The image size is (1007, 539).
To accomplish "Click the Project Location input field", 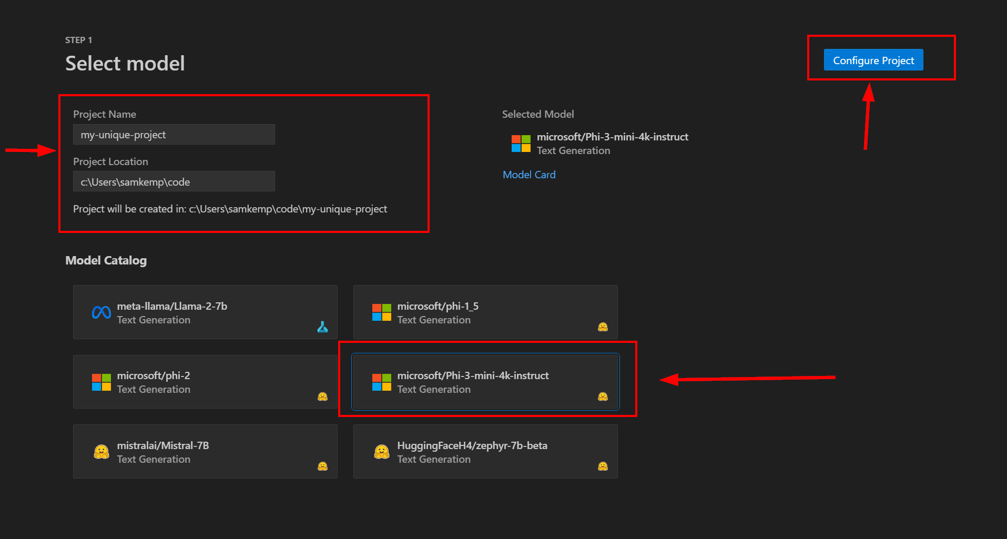I will click(x=174, y=181).
